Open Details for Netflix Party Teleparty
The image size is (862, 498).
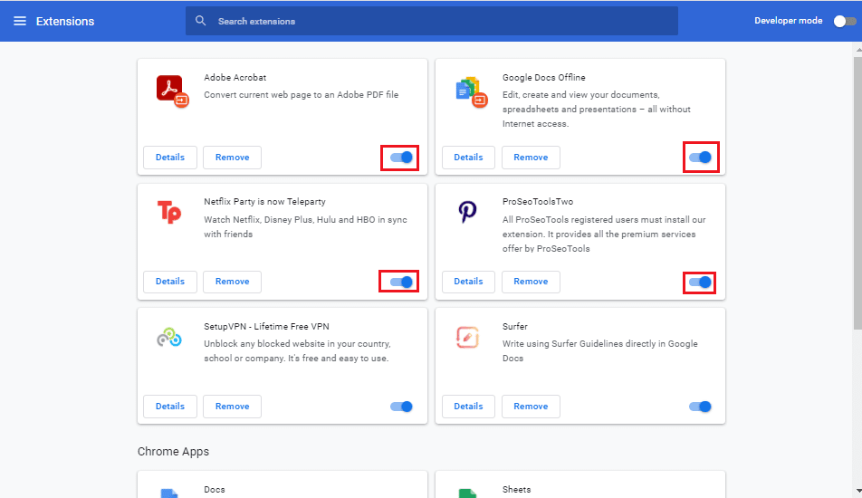coord(170,282)
